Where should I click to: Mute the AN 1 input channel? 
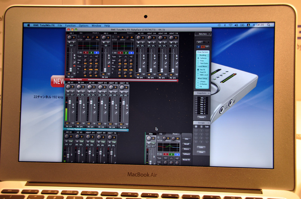(x=69, y=41)
